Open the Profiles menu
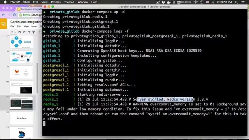249x140 pixels. [x=56, y=2]
